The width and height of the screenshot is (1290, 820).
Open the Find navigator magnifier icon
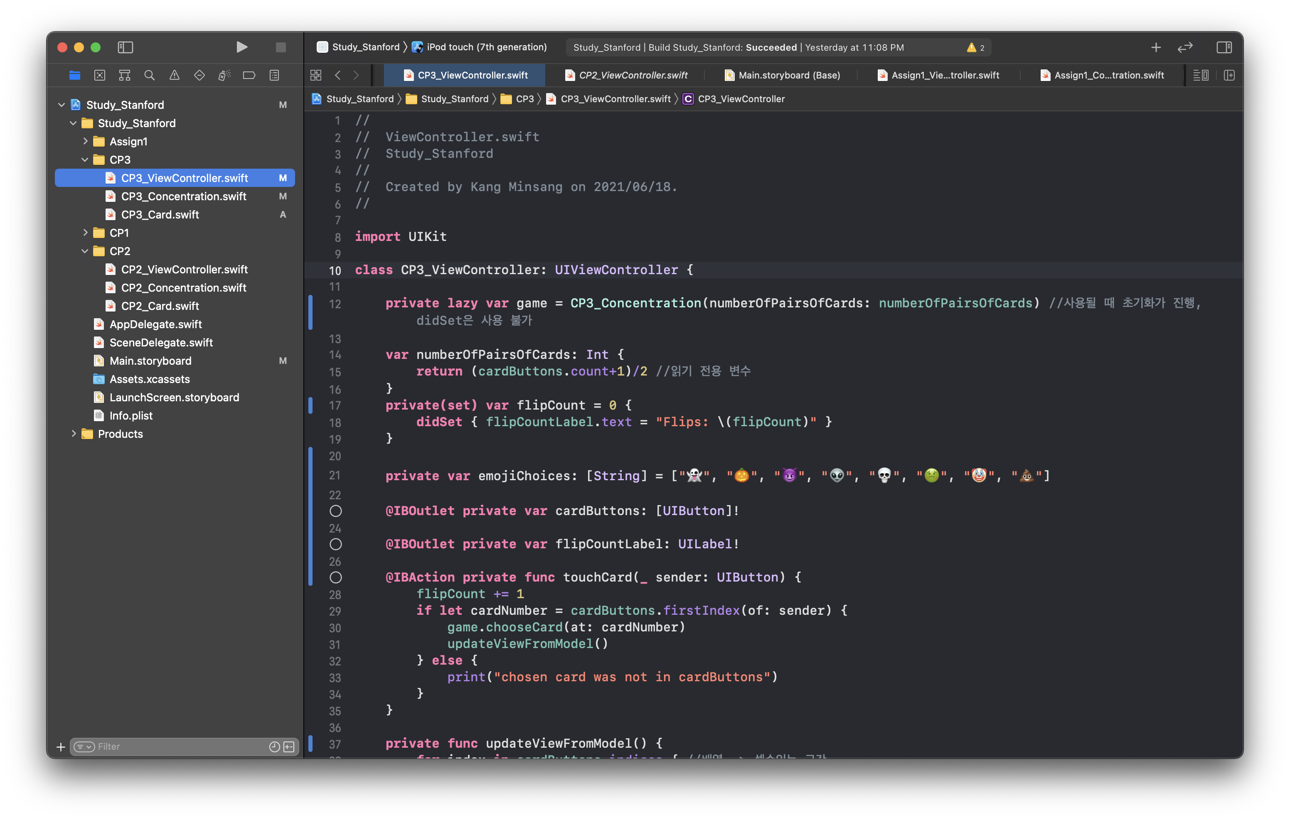point(150,76)
